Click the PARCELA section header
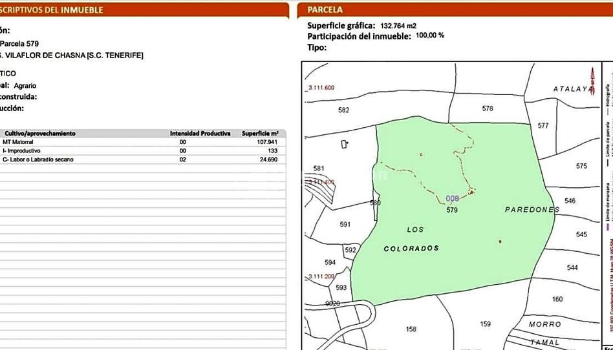 [325, 10]
